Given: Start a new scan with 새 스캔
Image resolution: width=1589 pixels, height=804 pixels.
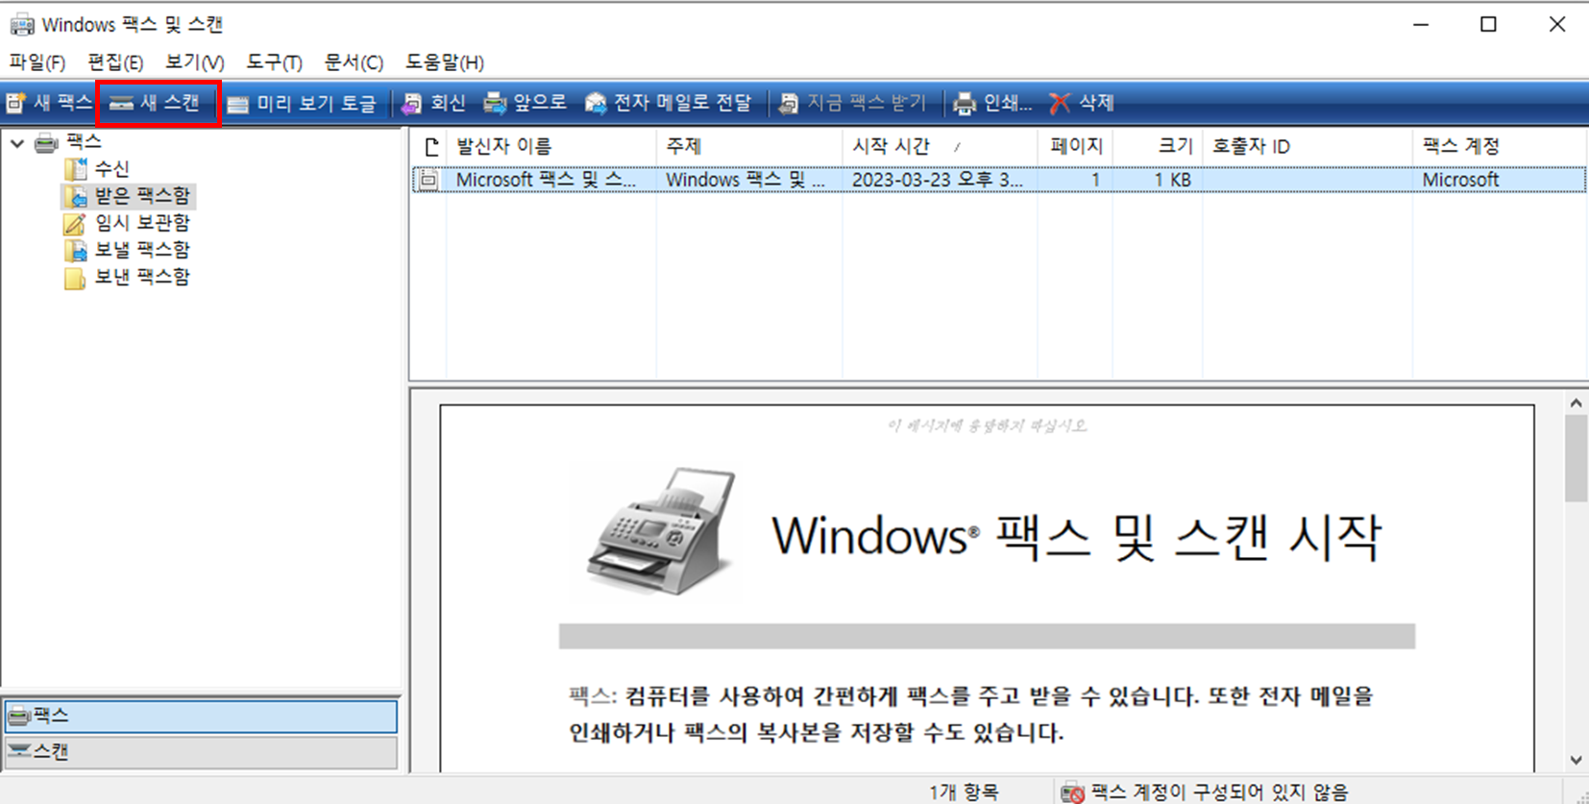Looking at the screenshot, I should click(157, 103).
